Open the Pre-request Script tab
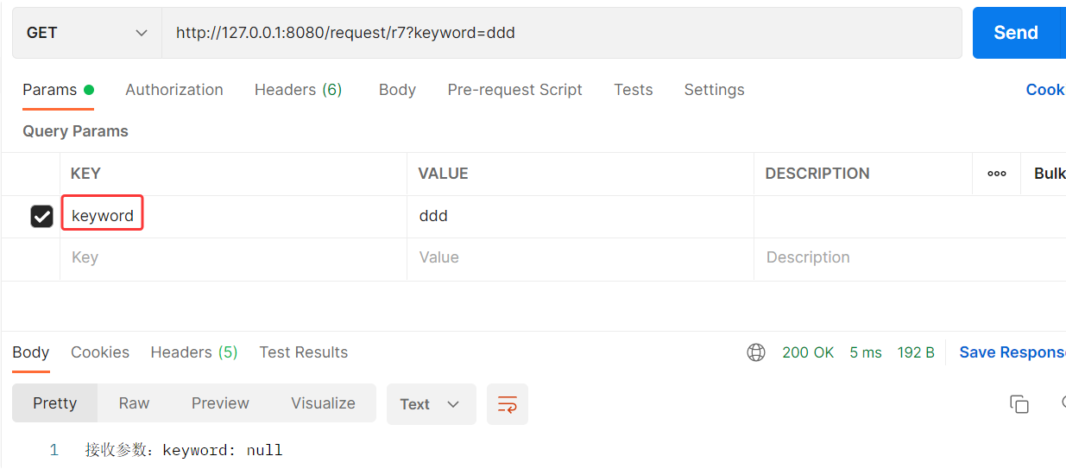The height and width of the screenshot is (469, 1066). click(x=514, y=90)
